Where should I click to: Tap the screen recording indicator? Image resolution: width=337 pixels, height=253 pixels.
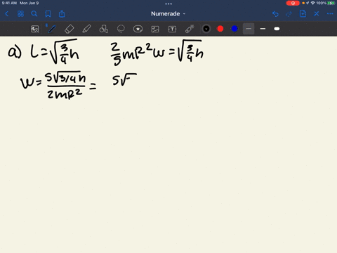click(293, 3)
